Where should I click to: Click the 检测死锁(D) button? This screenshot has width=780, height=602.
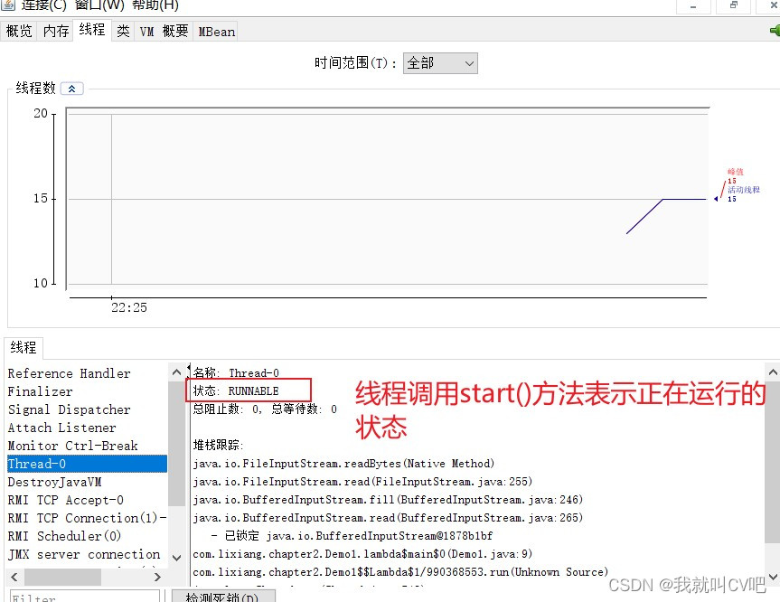point(223,597)
